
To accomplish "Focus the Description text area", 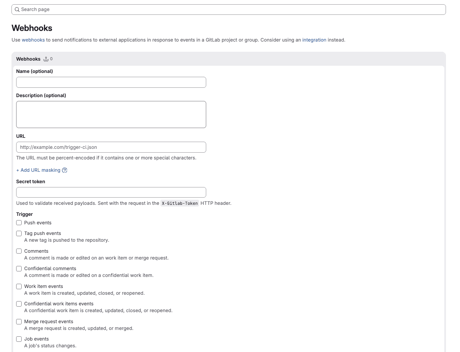I will point(111,114).
